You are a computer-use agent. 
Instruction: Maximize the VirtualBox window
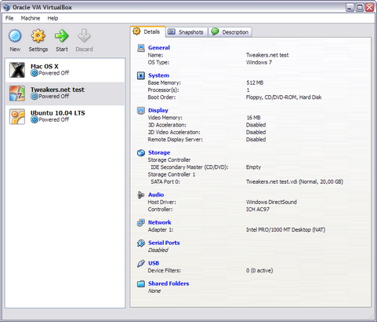point(360,7)
